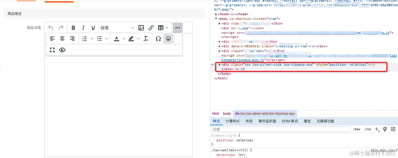Expand the tox-silver-sink div node

point(220,65)
